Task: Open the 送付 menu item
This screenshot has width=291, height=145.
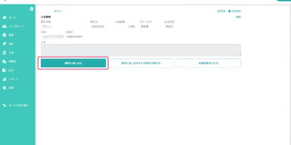Action: pyautogui.click(x=11, y=44)
